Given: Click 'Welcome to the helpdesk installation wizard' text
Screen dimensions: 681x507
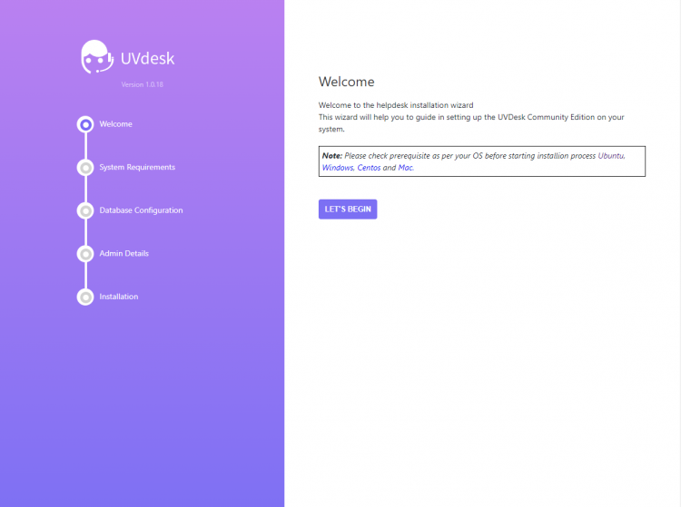Looking at the screenshot, I should tap(396, 105).
